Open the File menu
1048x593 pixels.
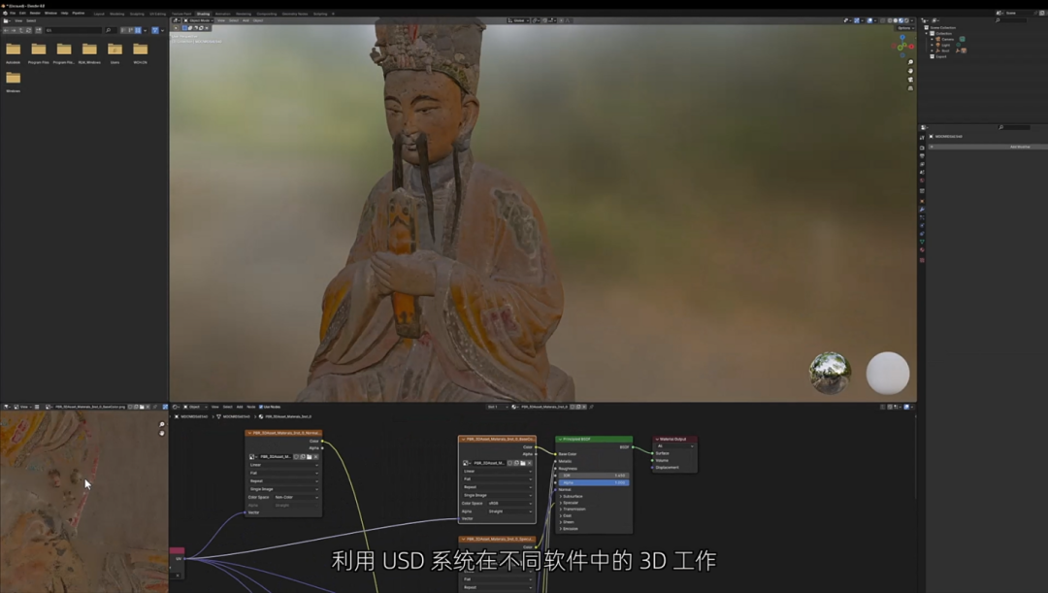pos(12,14)
